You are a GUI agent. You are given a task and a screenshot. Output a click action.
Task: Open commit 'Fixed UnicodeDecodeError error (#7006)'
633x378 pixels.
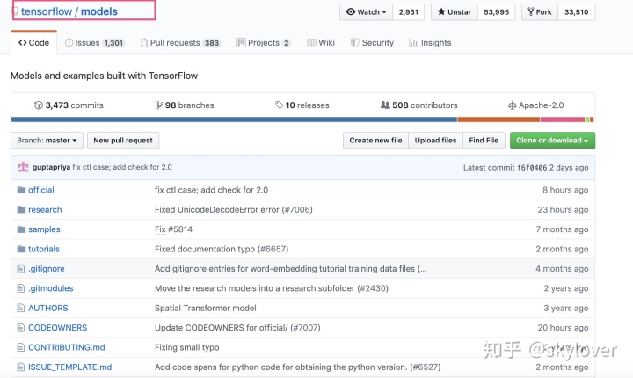pyautogui.click(x=234, y=210)
